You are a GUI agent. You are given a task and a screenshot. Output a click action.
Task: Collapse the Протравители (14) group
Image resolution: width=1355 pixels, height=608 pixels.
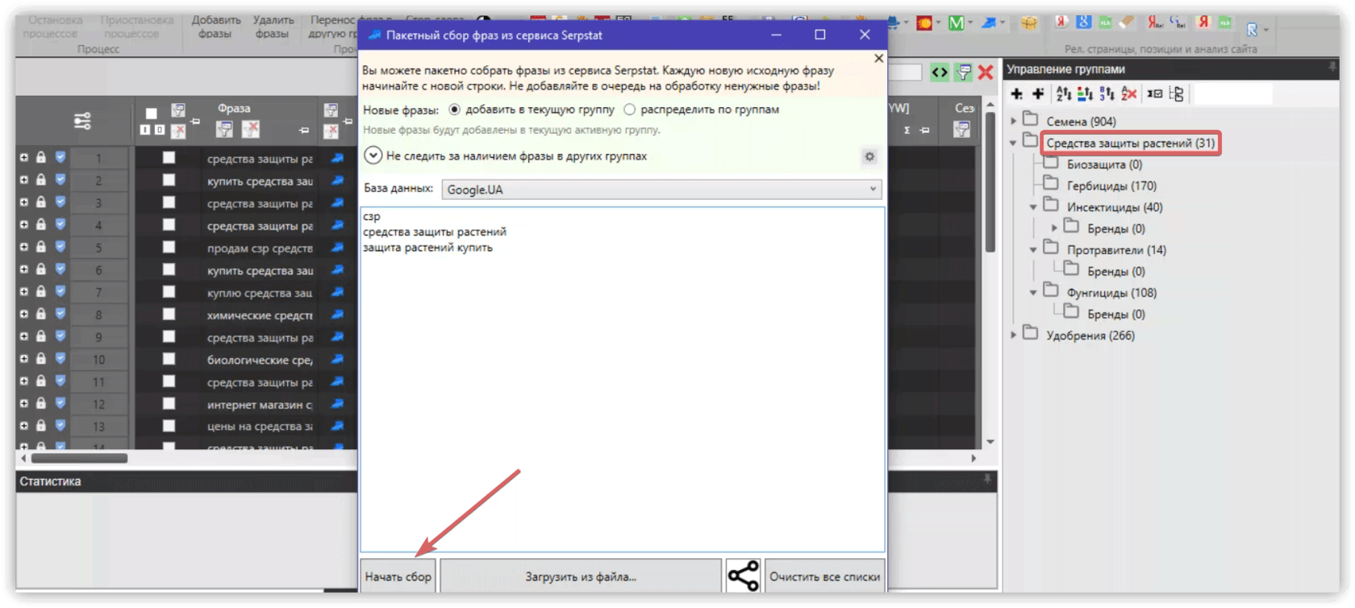(1033, 250)
